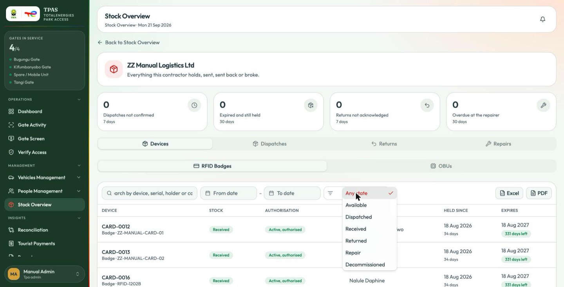Click the search magnifier icon

point(109,193)
